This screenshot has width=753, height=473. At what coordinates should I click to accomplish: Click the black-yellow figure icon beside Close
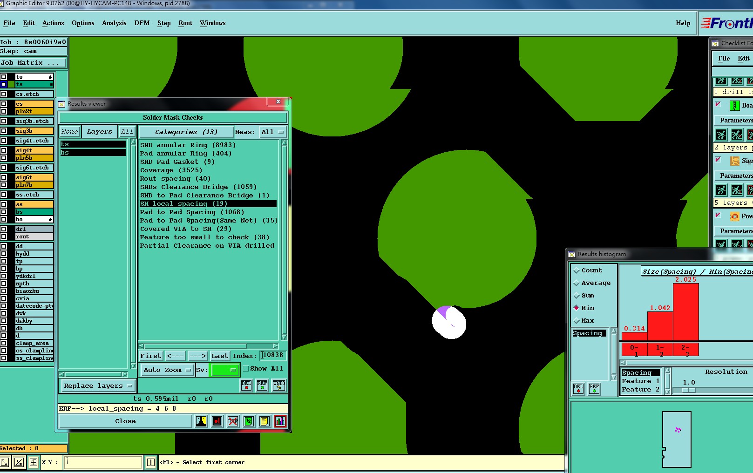(x=201, y=421)
